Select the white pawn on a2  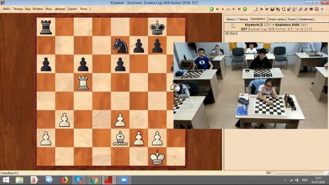coord(46,138)
